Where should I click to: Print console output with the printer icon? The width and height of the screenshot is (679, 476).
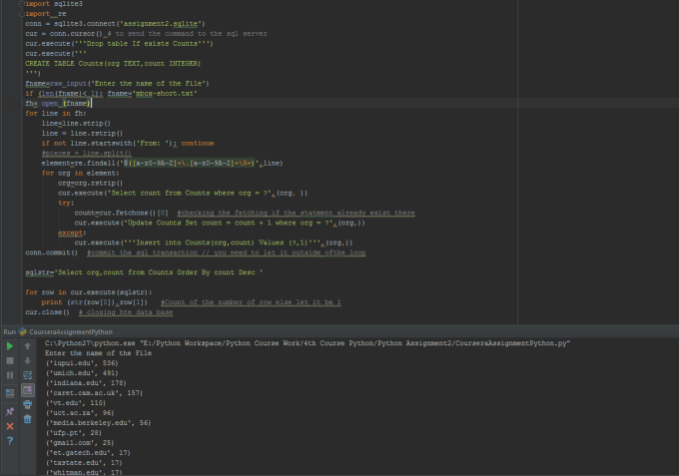[x=27, y=404]
